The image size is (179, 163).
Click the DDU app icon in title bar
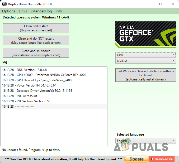(x=4, y=4)
